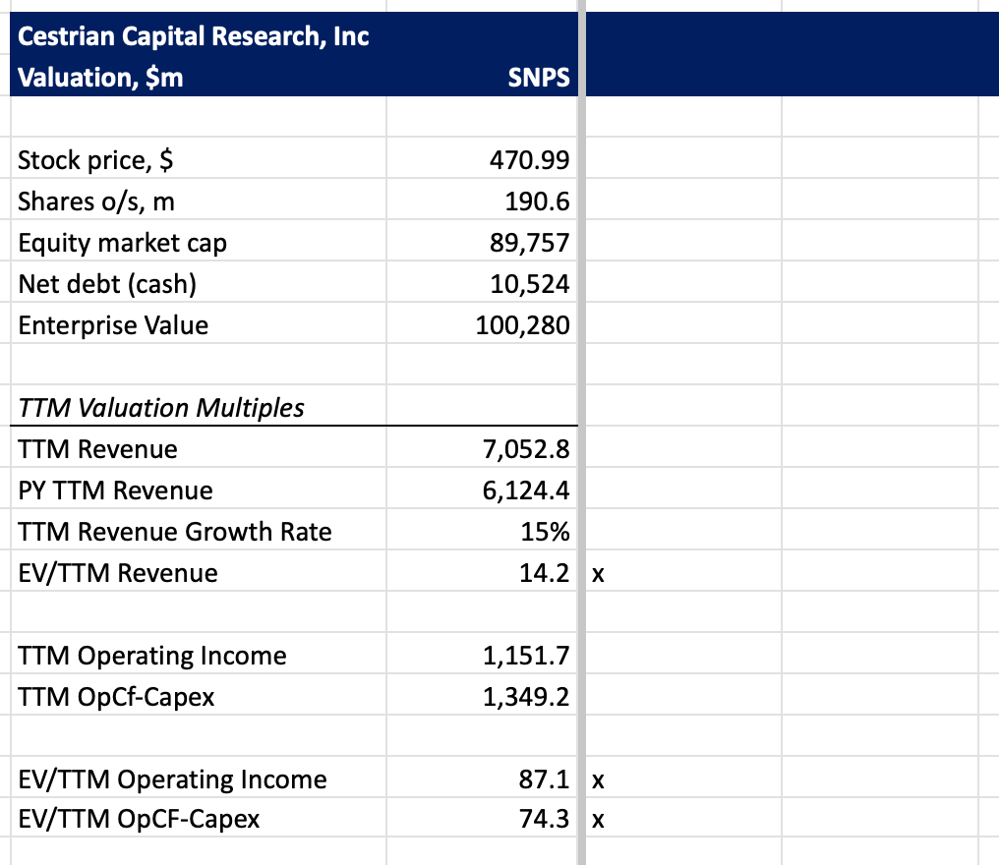Select the 'Valuation, $m' label cell
This screenshot has width=999, height=865.
click(100, 78)
